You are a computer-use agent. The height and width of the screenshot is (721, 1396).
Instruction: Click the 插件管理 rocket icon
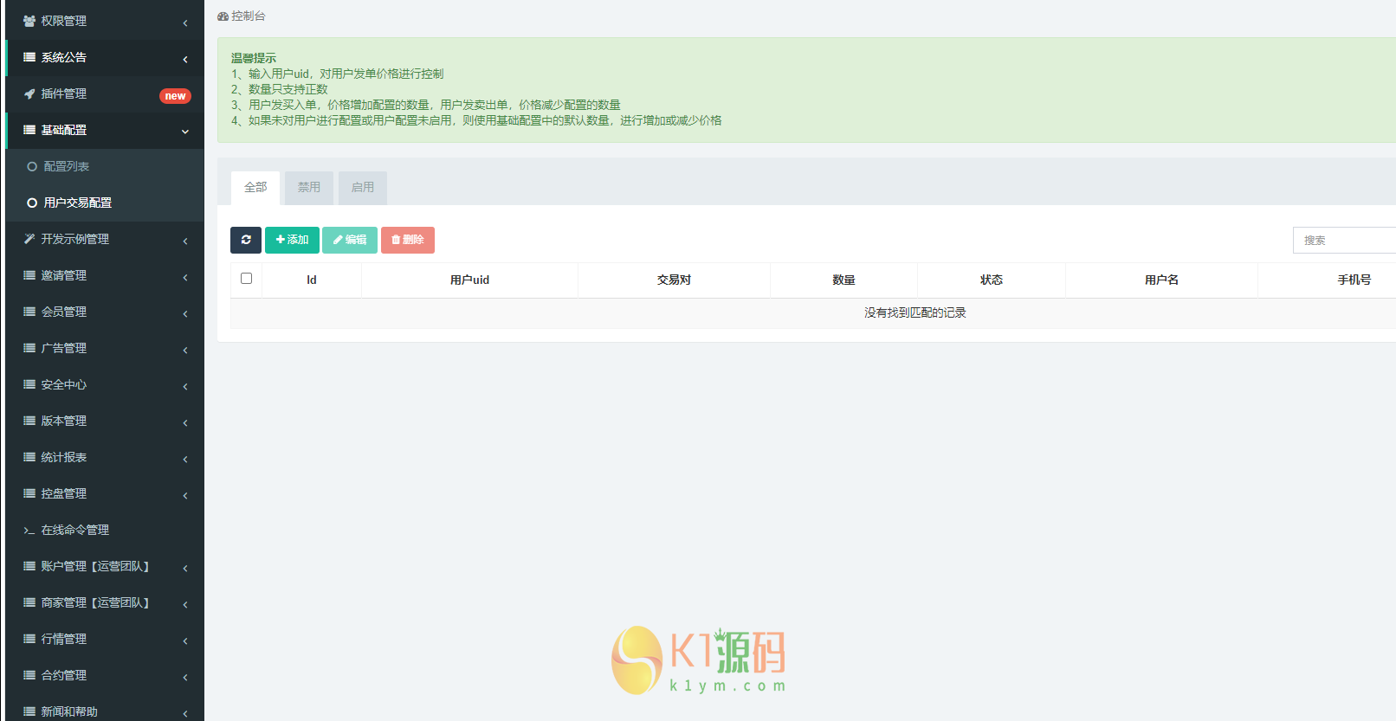(29, 93)
